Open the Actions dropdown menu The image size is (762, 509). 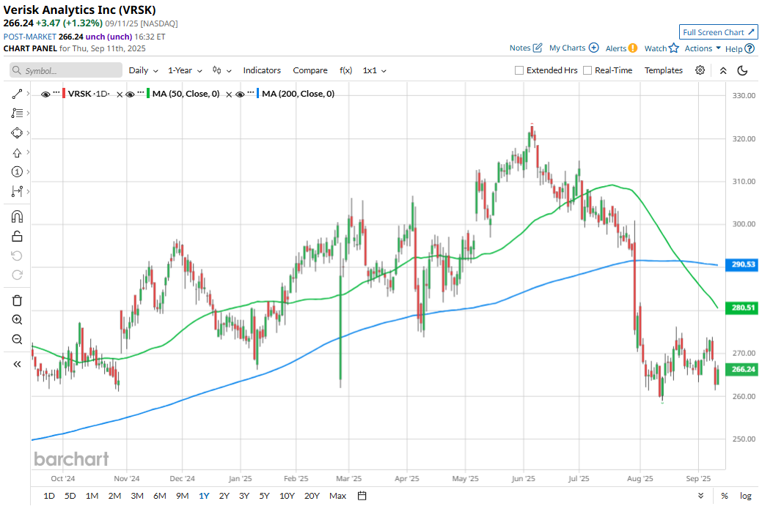coord(703,48)
